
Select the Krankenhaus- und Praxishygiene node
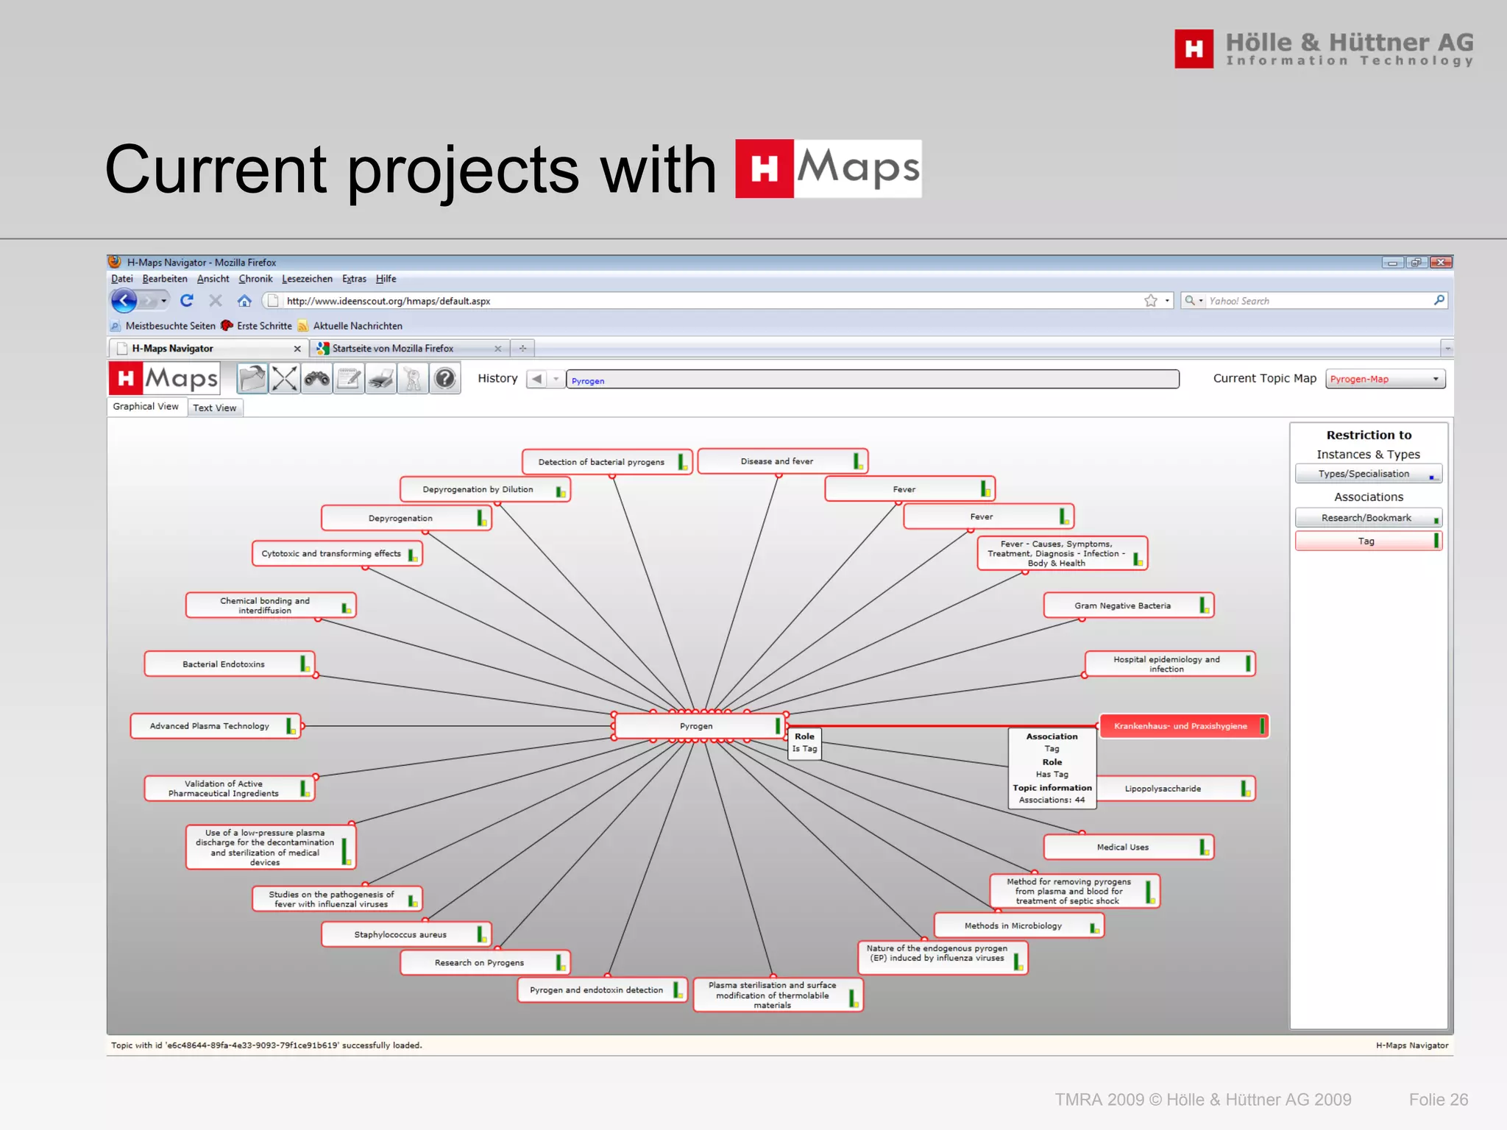pyautogui.click(x=1184, y=726)
